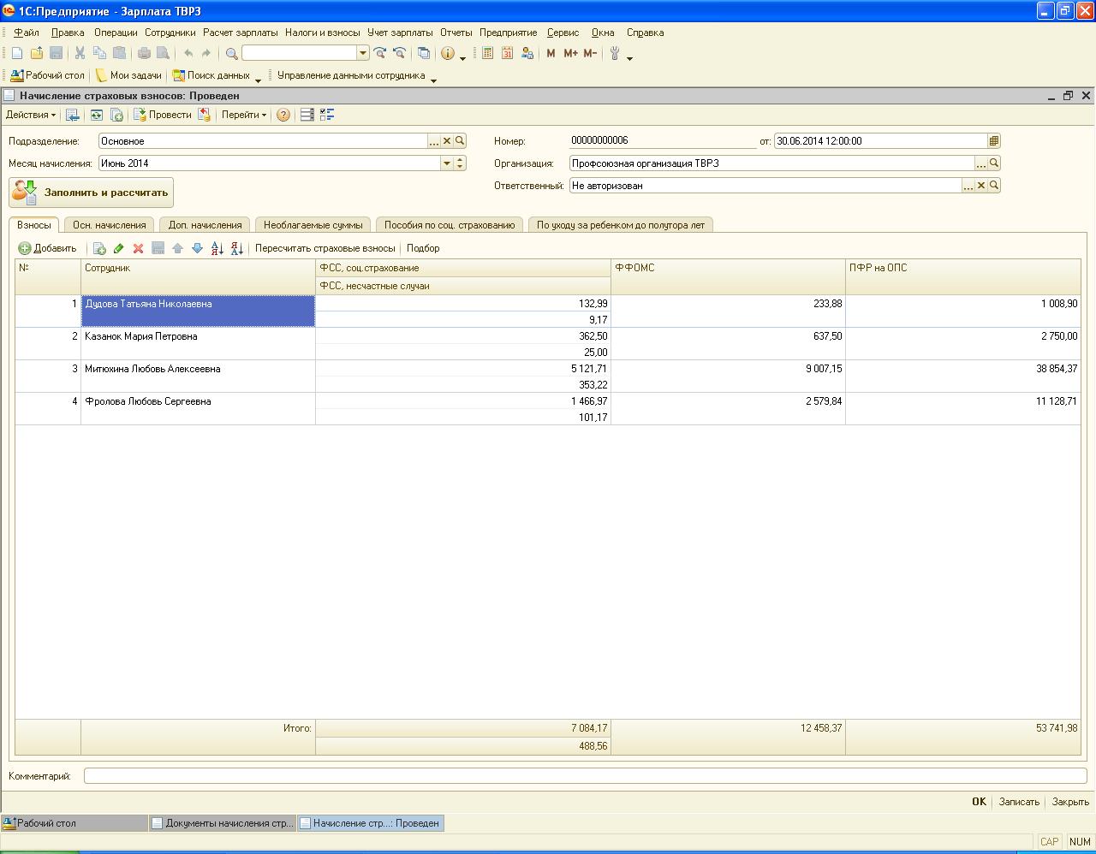Open the Налоги и взносы menu
The width and height of the screenshot is (1096, 854).
323,33
